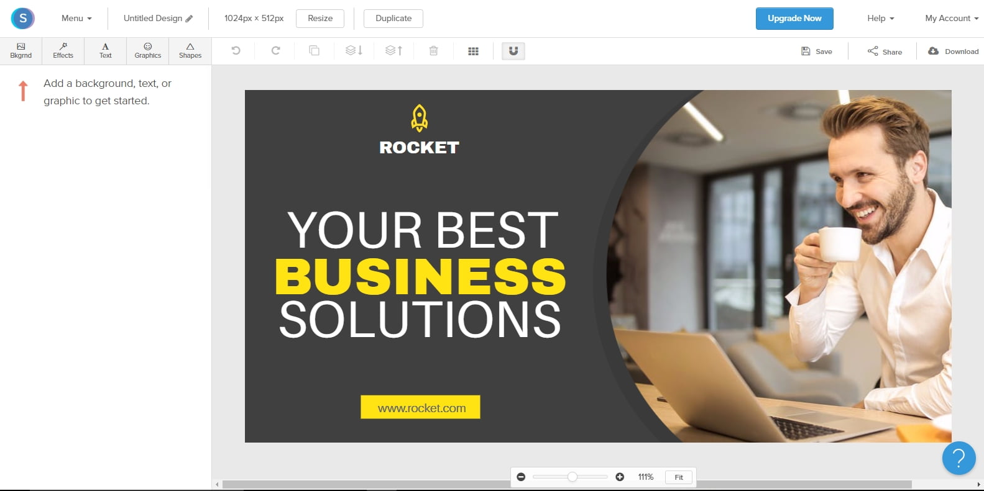Send layer backward icon
This screenshot has width=984, height=491.
pos(354,51)
